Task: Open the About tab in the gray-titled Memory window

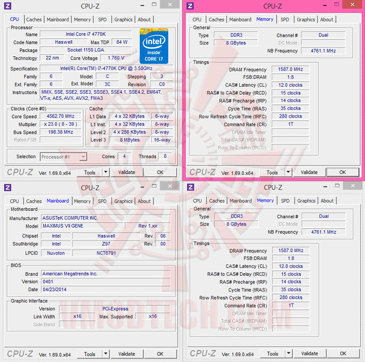Action: pyautogui.click(x=327, y=201)
